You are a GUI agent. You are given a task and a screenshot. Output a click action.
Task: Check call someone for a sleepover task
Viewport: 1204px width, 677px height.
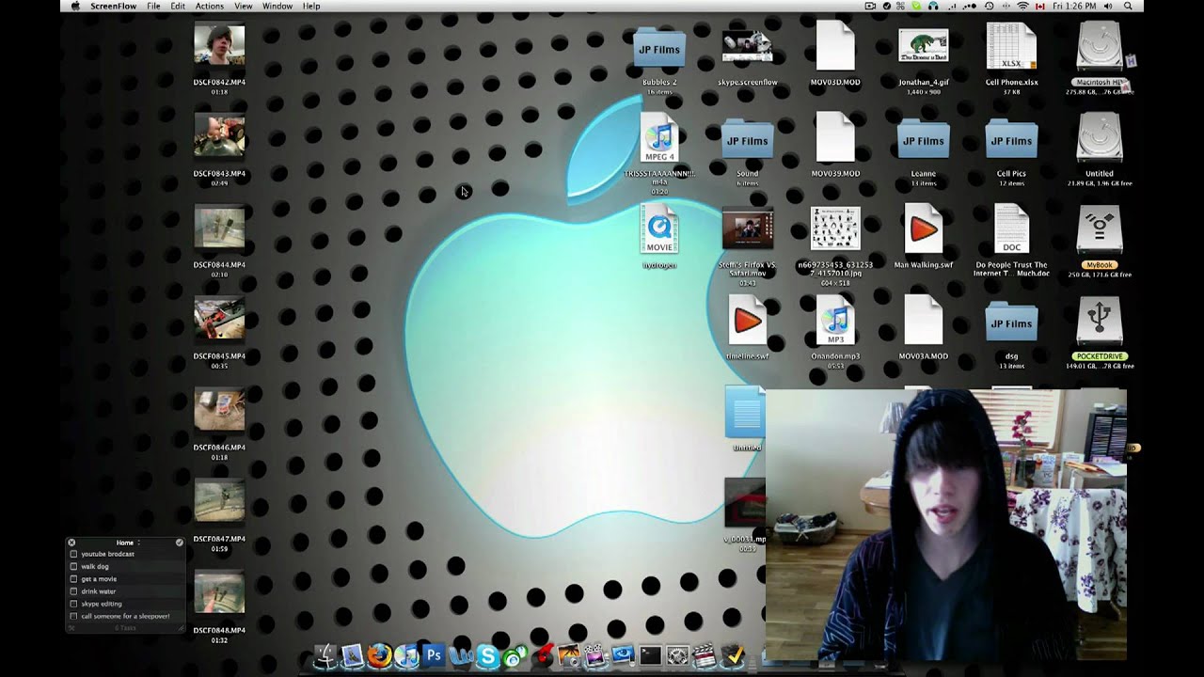pyautogui.click(x=73, y=616)
